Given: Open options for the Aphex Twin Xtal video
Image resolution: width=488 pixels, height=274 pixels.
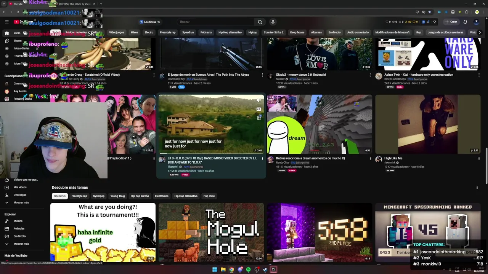Looking at the screenshot, I should pyautogui.click(x=479, y=75).
